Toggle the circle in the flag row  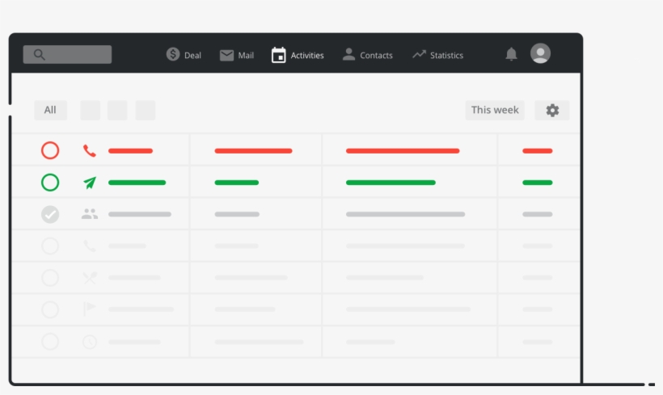click(50, 309)
